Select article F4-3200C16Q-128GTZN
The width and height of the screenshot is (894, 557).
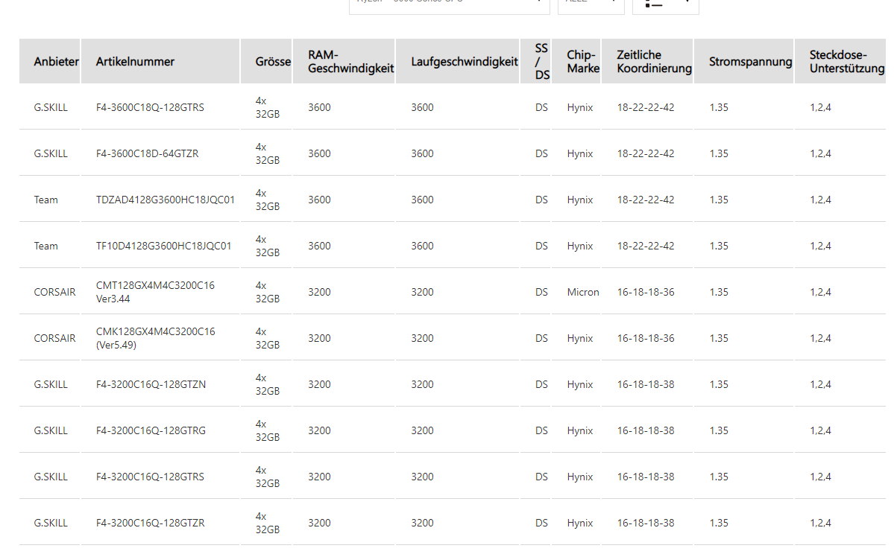click(151, 384)
